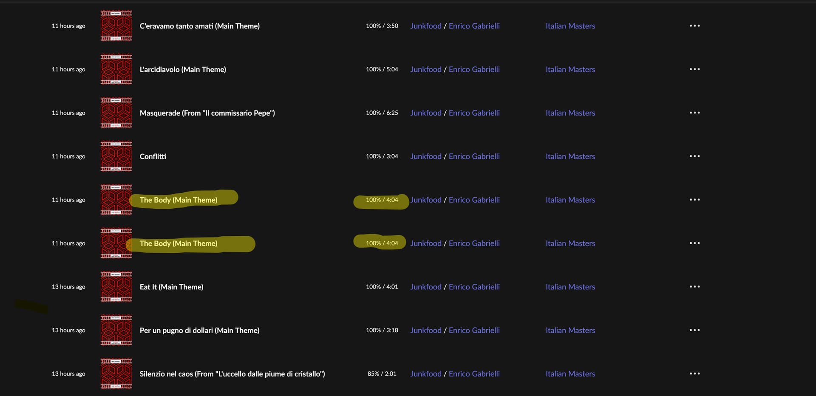The width and height of the screenshot is (816, 396).
Task: Open Enrico Gabrielli in Masquerade row
Action: (474, 113)
